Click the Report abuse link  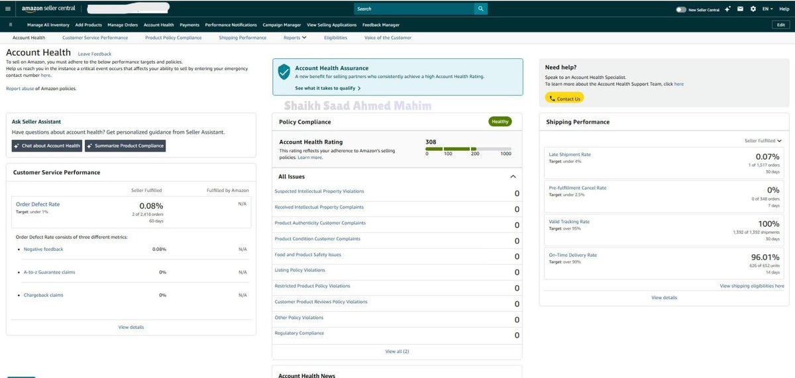[x=20, y=88]
